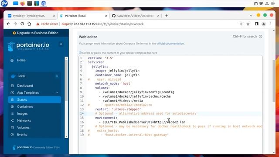This screenshot has height=157, width=279.
Task: Click the shield icon in system tray
Action: (261, 3)
